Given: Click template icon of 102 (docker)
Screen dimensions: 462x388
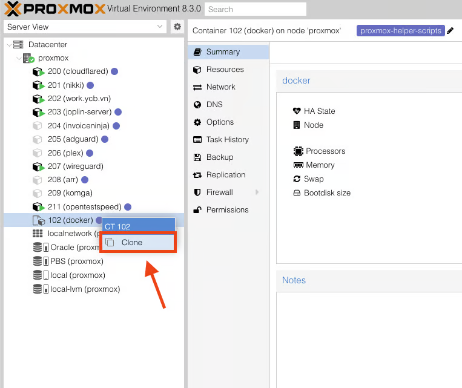Looking at the screenshot, I should [x=39, y=220].
